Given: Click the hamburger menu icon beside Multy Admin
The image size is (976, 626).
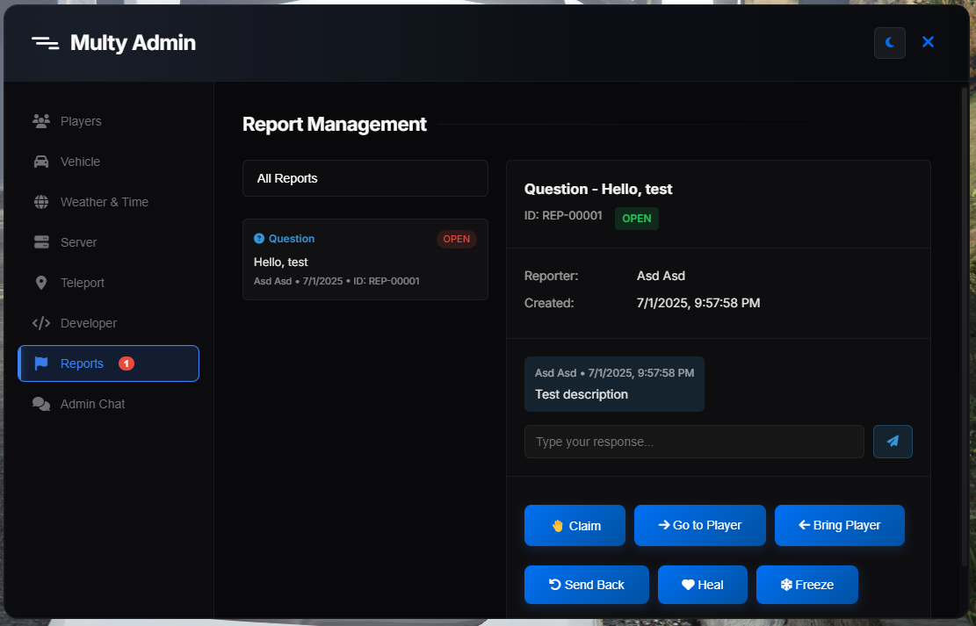Looking at the screenshot, I should pyautogui.click(x=45, y=43).
